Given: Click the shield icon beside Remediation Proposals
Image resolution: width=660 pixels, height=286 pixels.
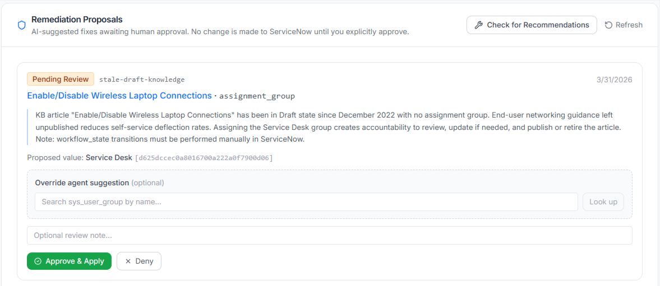Looking at the screenshot, I should click(x=22, y=25).
